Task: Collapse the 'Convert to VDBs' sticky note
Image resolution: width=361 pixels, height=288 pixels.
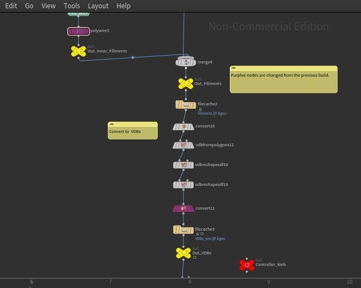Action: click(x=112, y=125)
